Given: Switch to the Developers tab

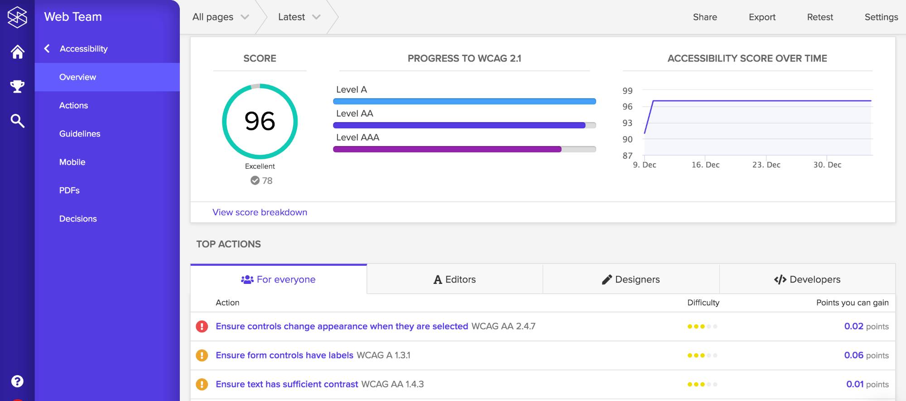Looking at the screenshot, I should [807, 279].
